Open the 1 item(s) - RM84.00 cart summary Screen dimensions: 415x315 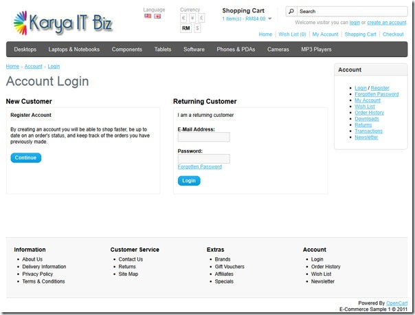pos(244,19)
